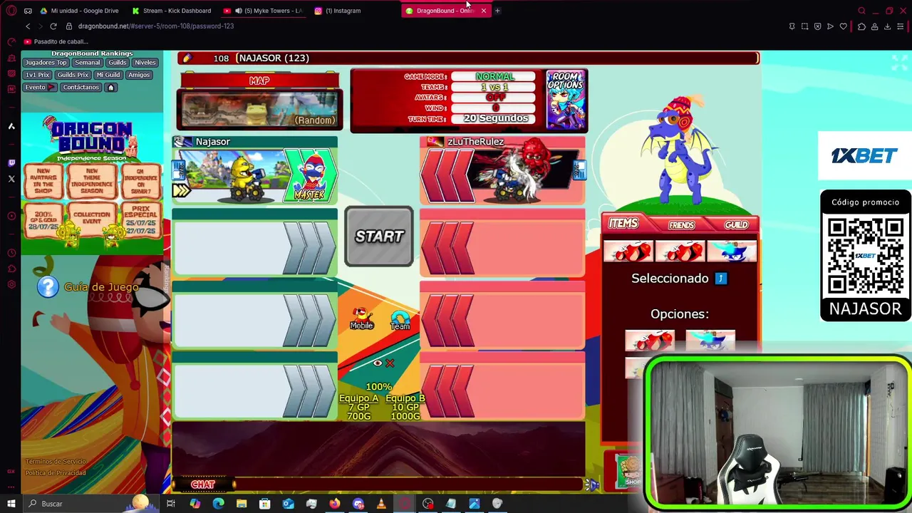Click the GAME MODE Normal setting
Image resolution: width=912 pixels, height=513 pixels.
pos(494,77)
